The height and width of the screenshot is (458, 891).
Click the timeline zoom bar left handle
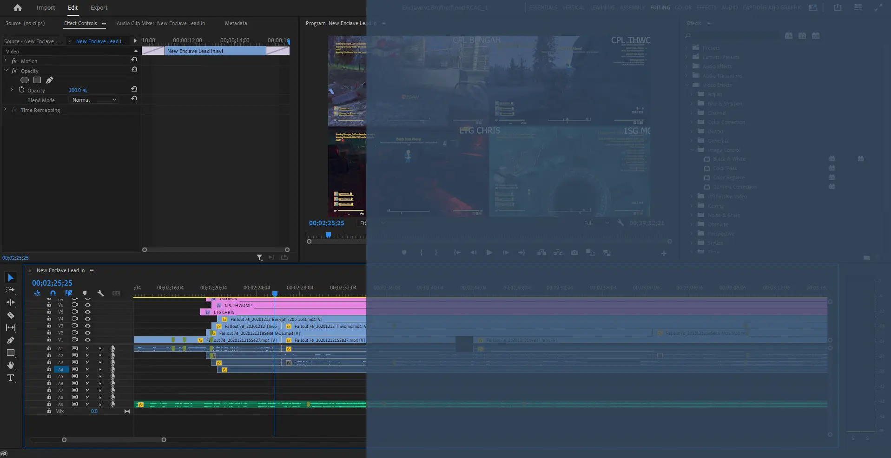pyautogui.click(x=64, y=440)
